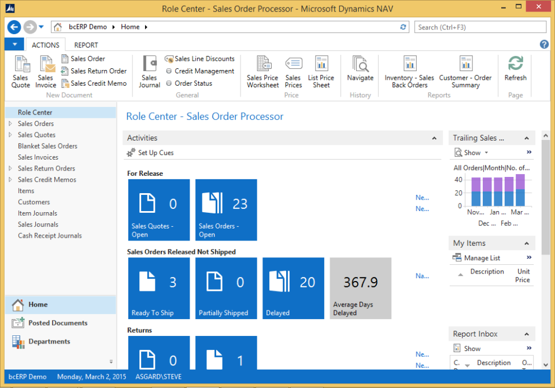Run the Customer - Order Summary report
Viewport: 555px width, 388px height.
[x=466, y=69]
